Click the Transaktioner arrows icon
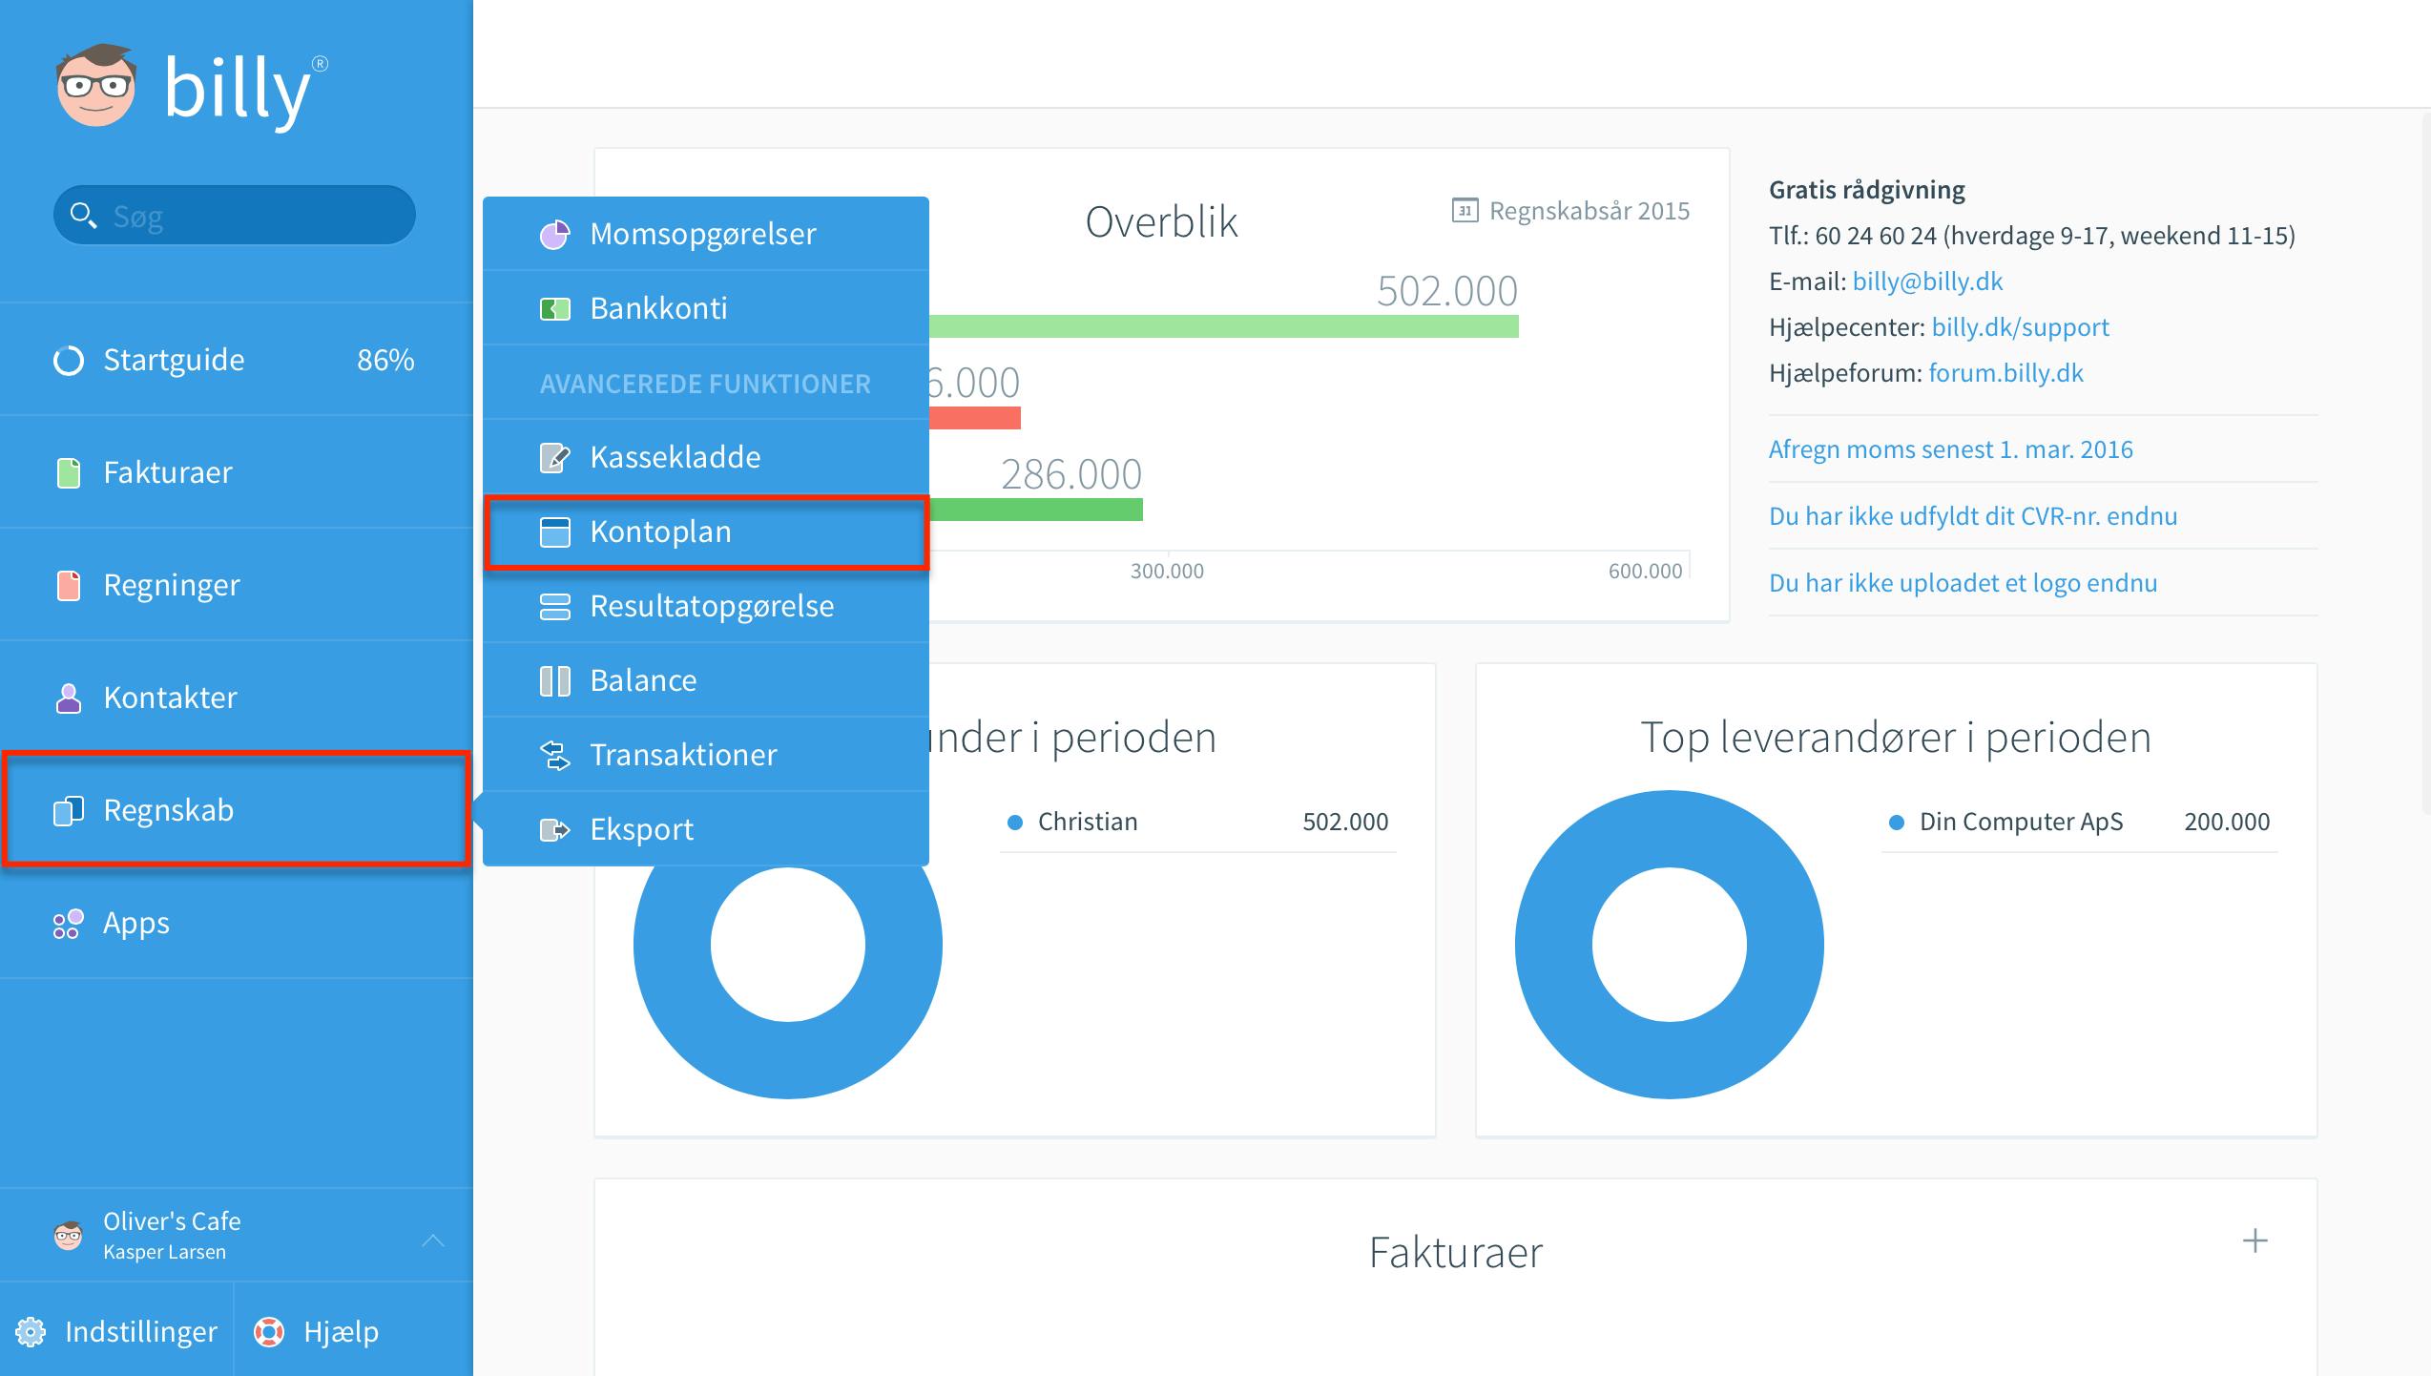2431x1376 pixels. (555, 755)
